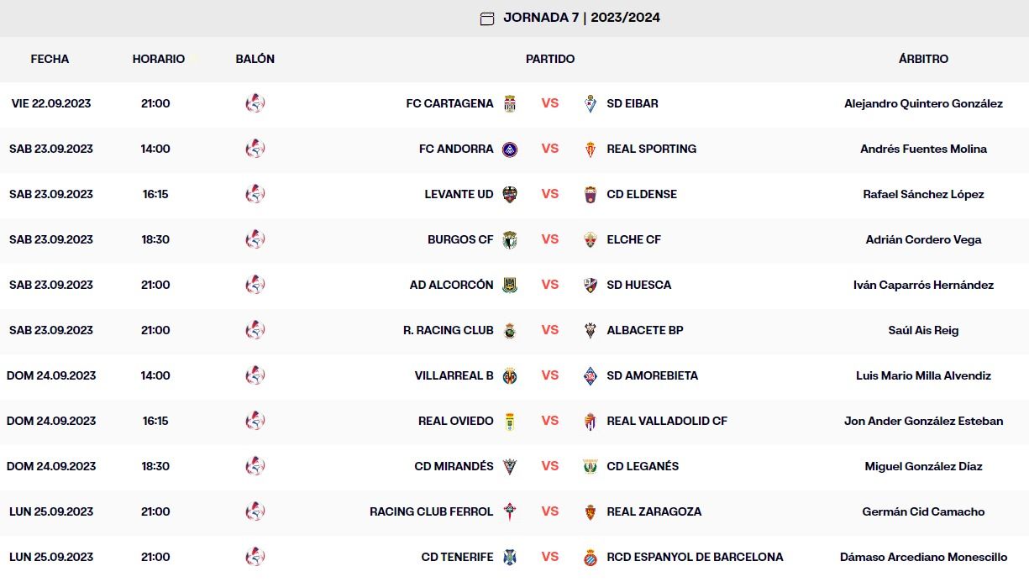Click the Elche CF club crest
Viewport: 1029px width, 582px height.
coord(591,240)
